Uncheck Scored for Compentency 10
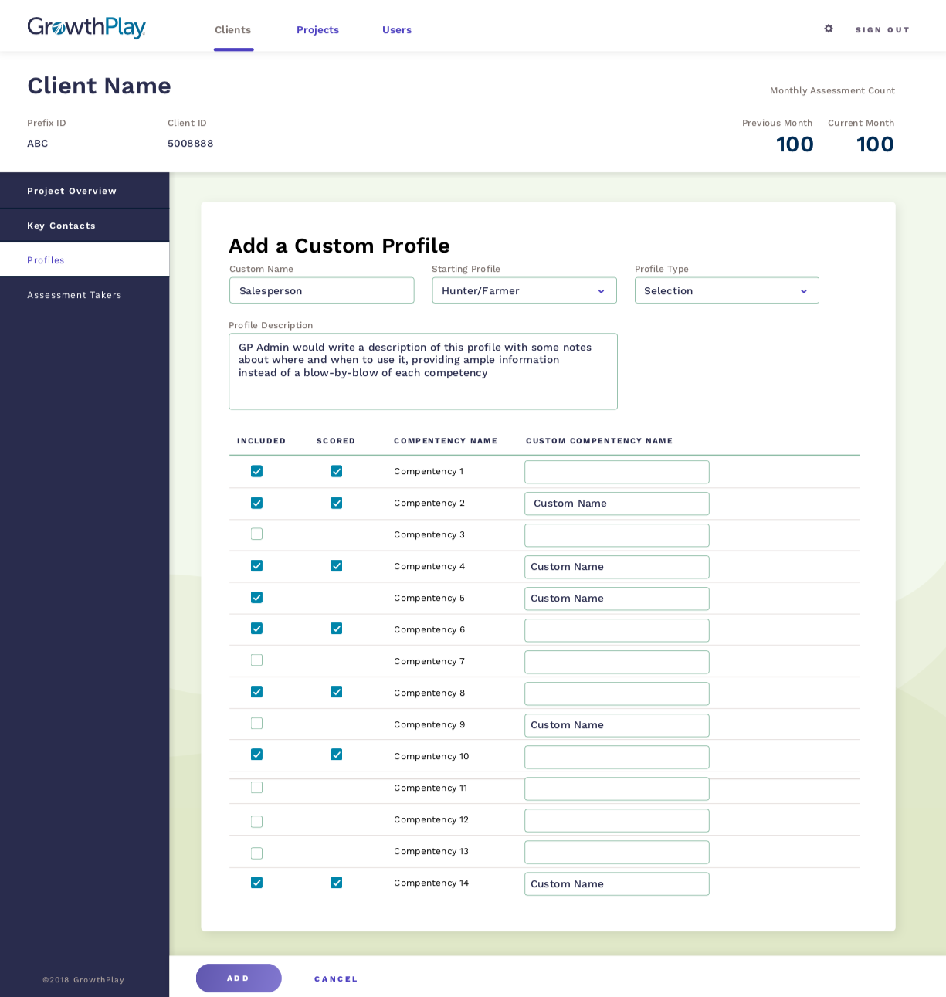Viewport: 946px width, 997px height. click(x=336, y=754)
